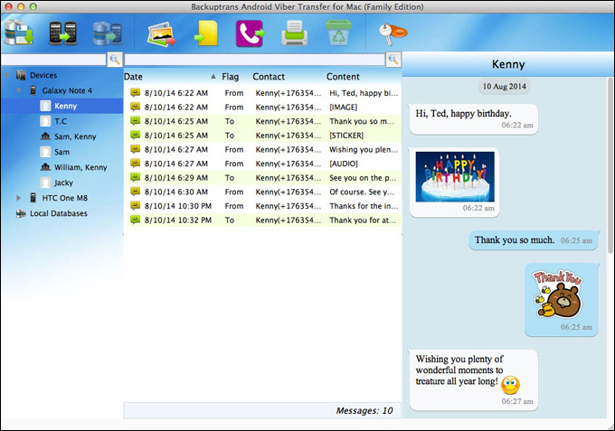Collapse the Galaxy Note 4 device node

pos(18,90)
